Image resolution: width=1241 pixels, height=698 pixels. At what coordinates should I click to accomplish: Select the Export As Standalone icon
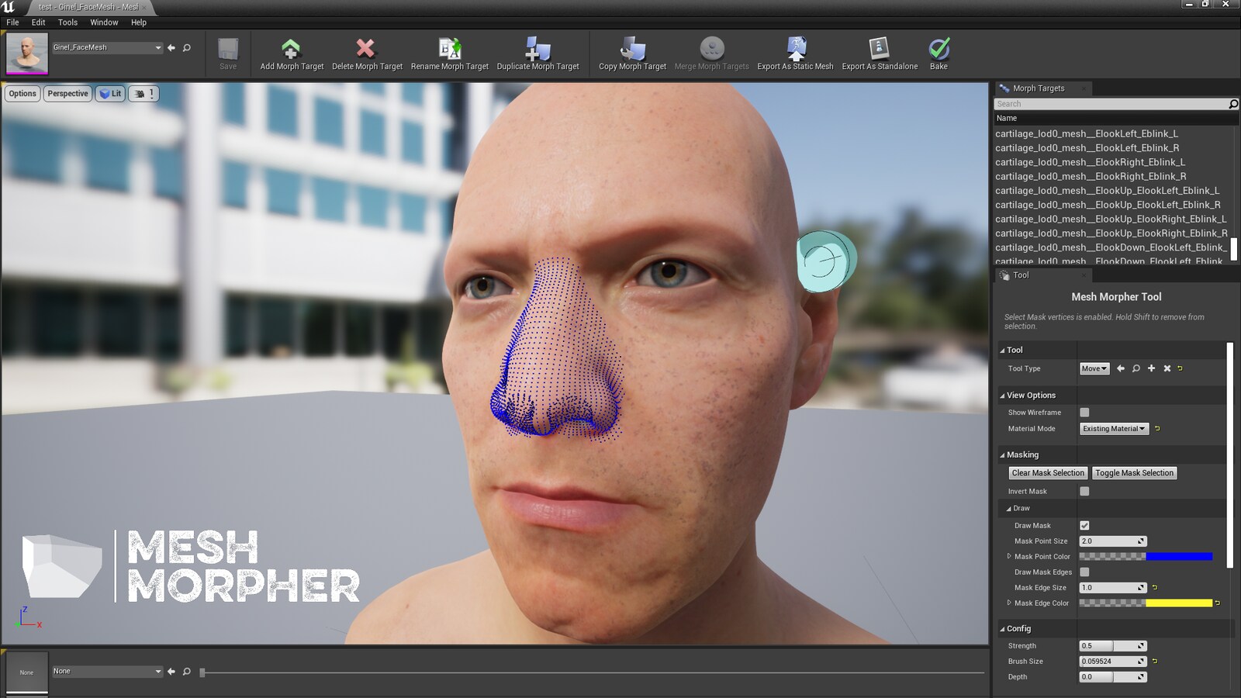point(879,48)
